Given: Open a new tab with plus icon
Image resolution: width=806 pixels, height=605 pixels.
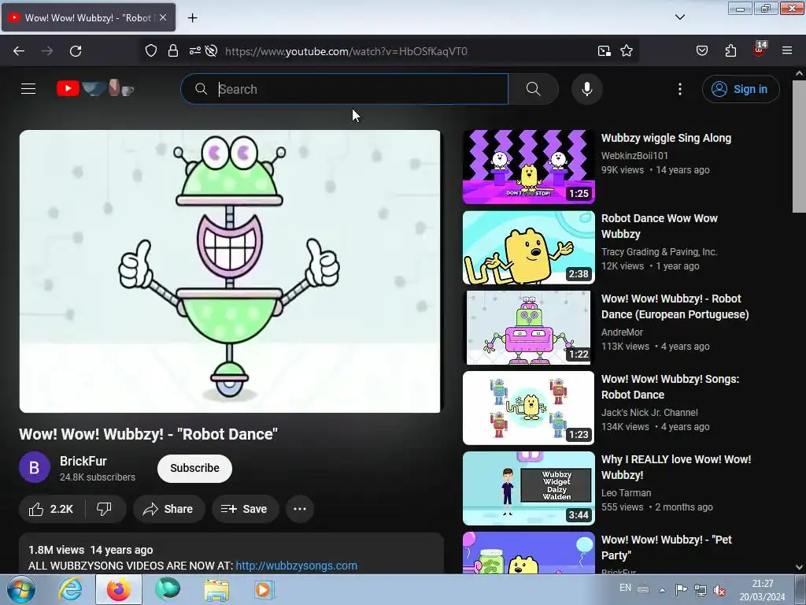Looking at the screenshot, I should click(192, 17).
